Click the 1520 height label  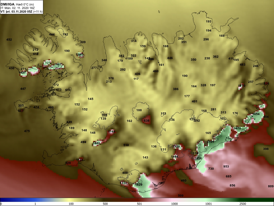(176, 146)
